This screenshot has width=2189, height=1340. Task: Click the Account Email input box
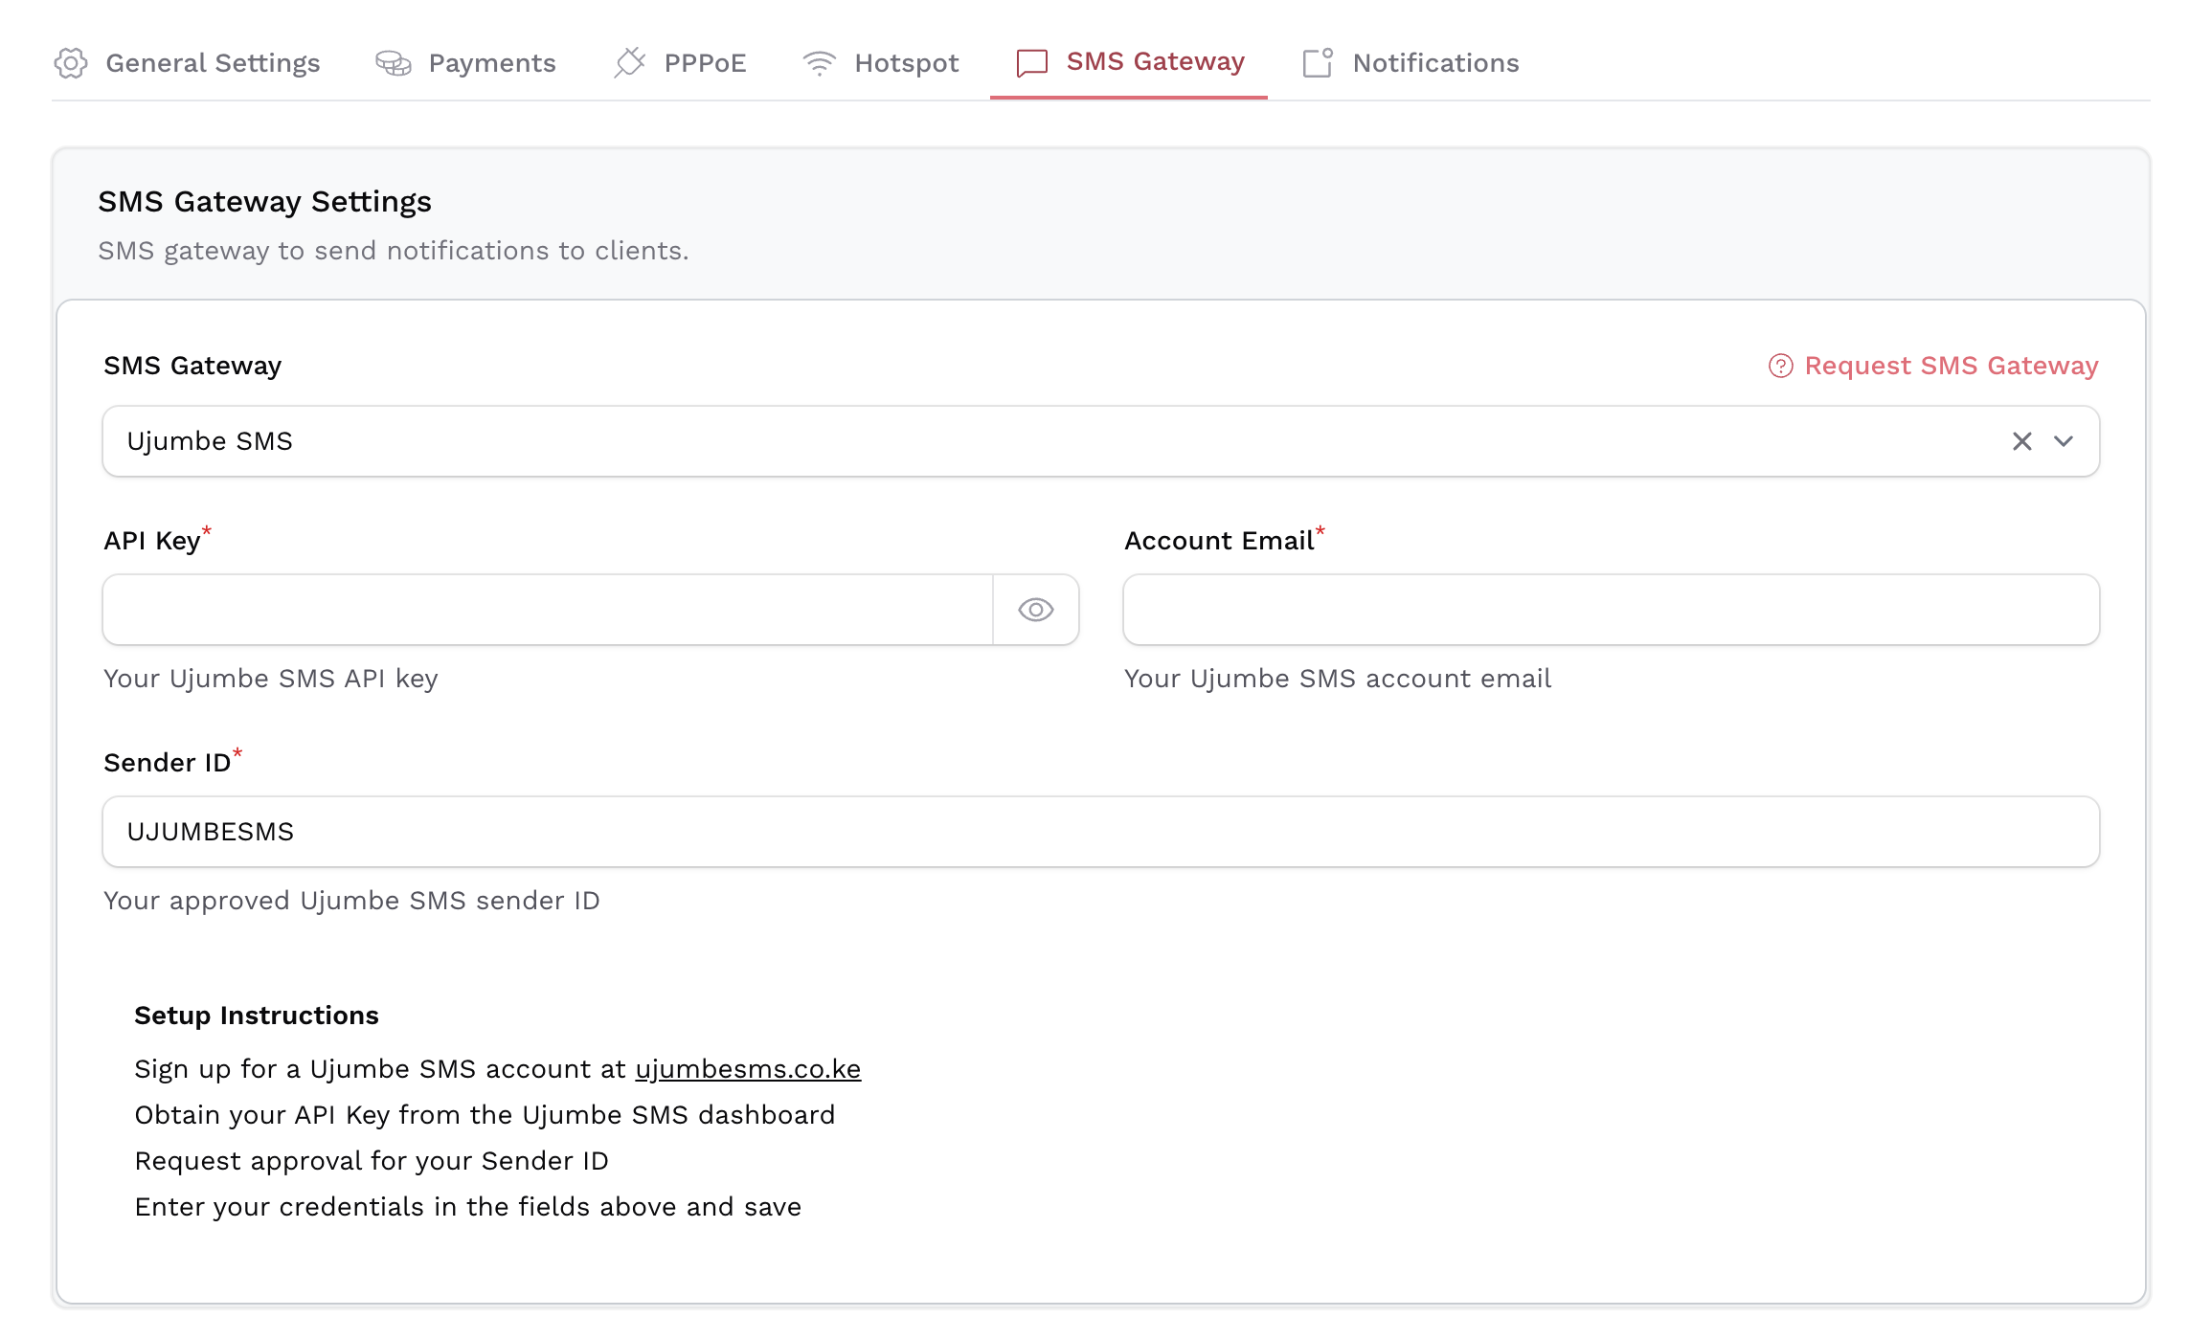pyautogui.click(x=1610, y=610)
